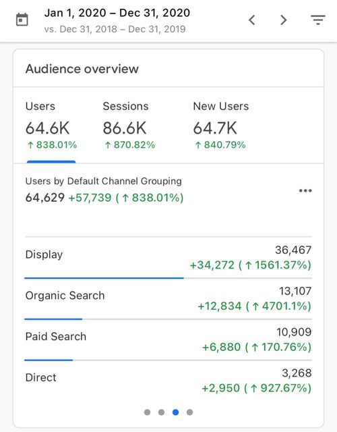
Task: Tap the +6,880 Paid Search change figure
Action: pos(222,347)
